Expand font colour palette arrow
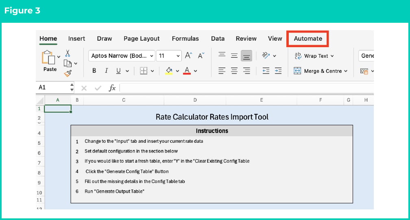This screenshot has width=410, height=220. [x=195, y=71]
